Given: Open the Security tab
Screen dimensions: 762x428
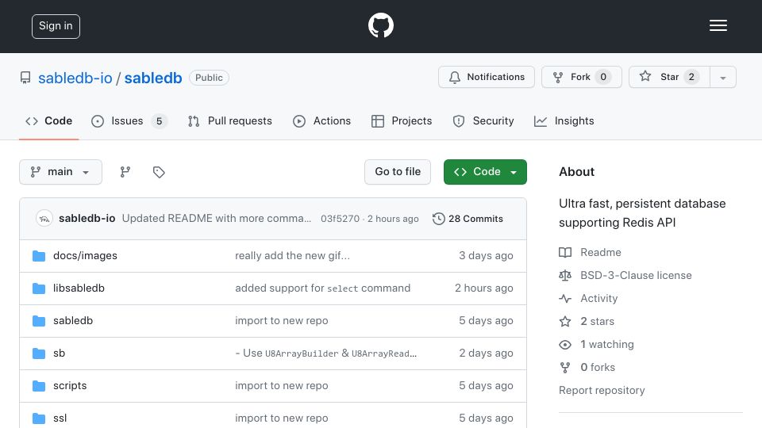Looking at the screenshot, I should 483,120.
